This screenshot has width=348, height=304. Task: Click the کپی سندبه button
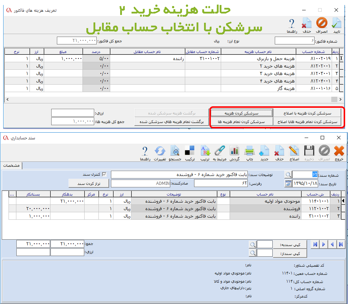290,245
